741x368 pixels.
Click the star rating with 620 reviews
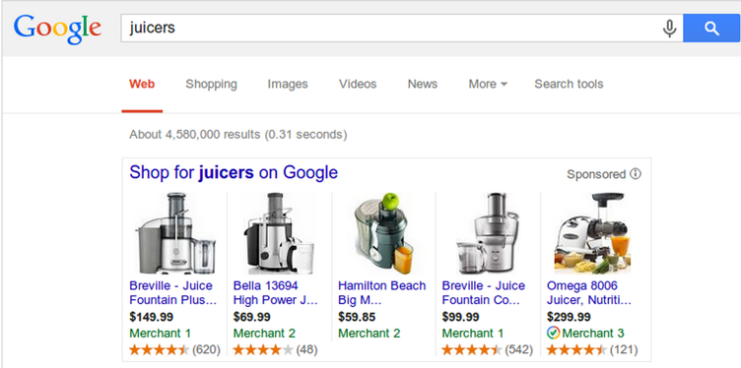(160, 350)
